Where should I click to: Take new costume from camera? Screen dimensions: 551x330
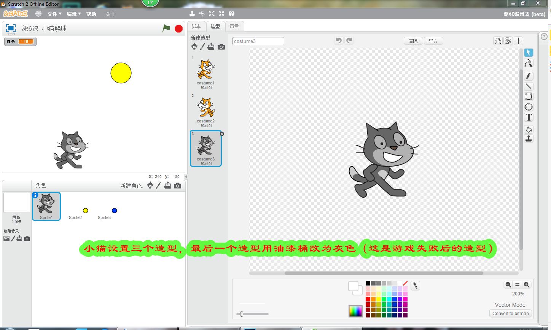coord(221,47)
